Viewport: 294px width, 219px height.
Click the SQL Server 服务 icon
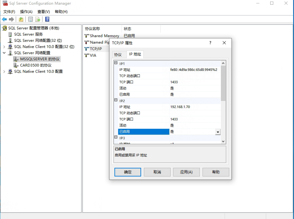click(x=10, y=34)
